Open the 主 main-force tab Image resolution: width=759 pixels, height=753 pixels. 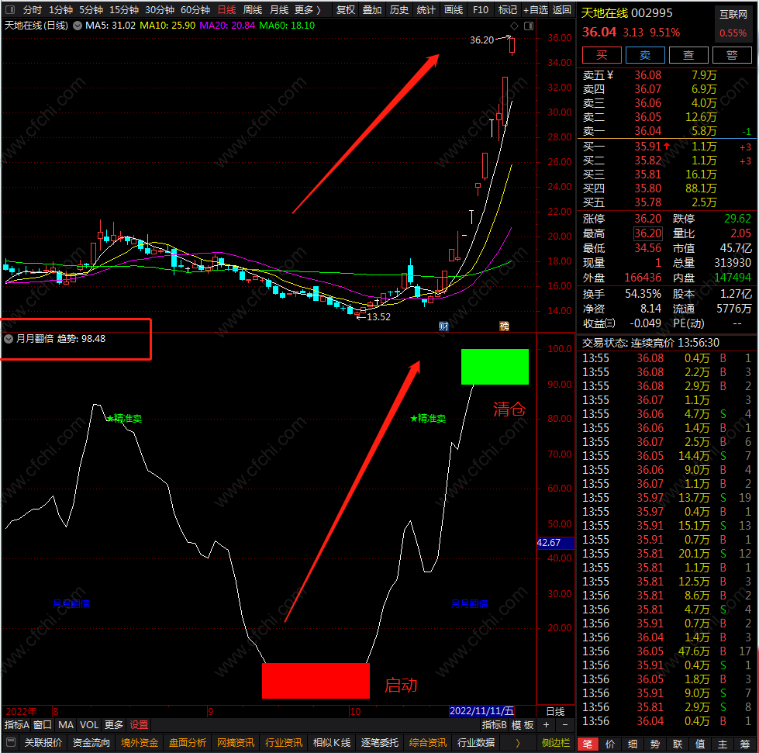coord(723,744)
